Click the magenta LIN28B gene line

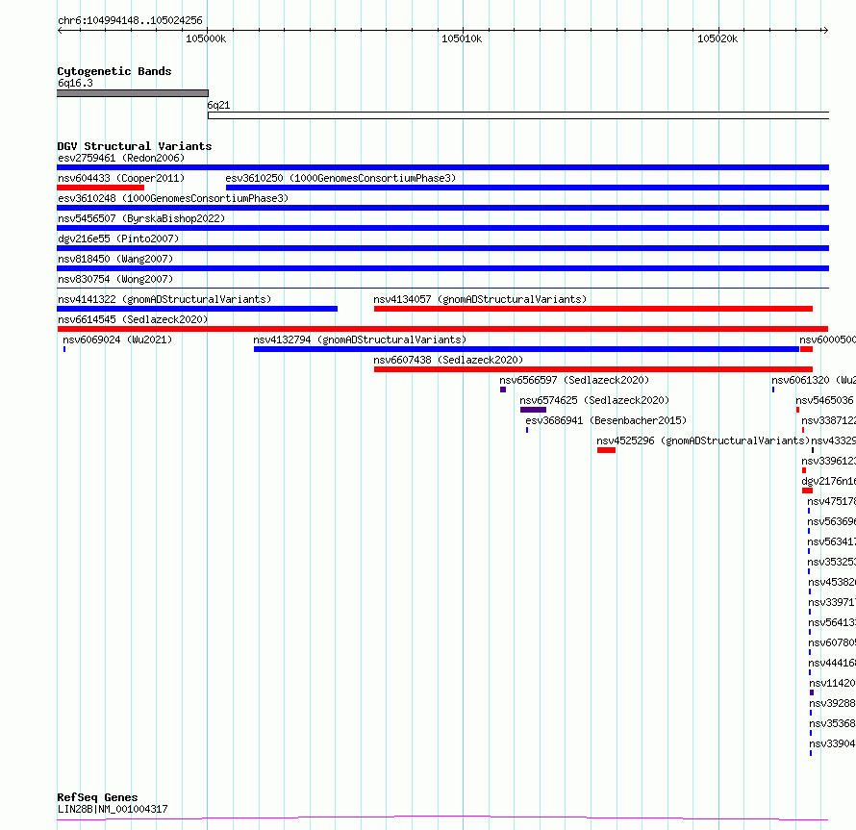click(442, 818)
